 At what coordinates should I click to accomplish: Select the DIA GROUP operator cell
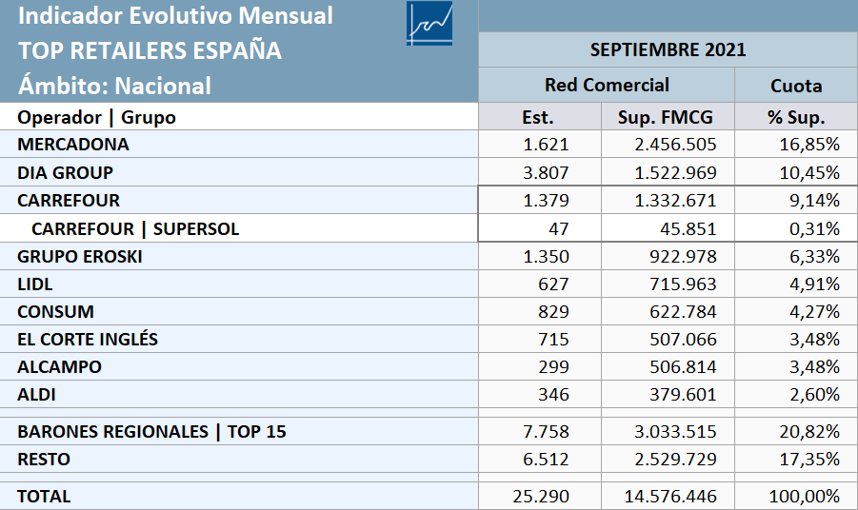[x=239, y=172]
